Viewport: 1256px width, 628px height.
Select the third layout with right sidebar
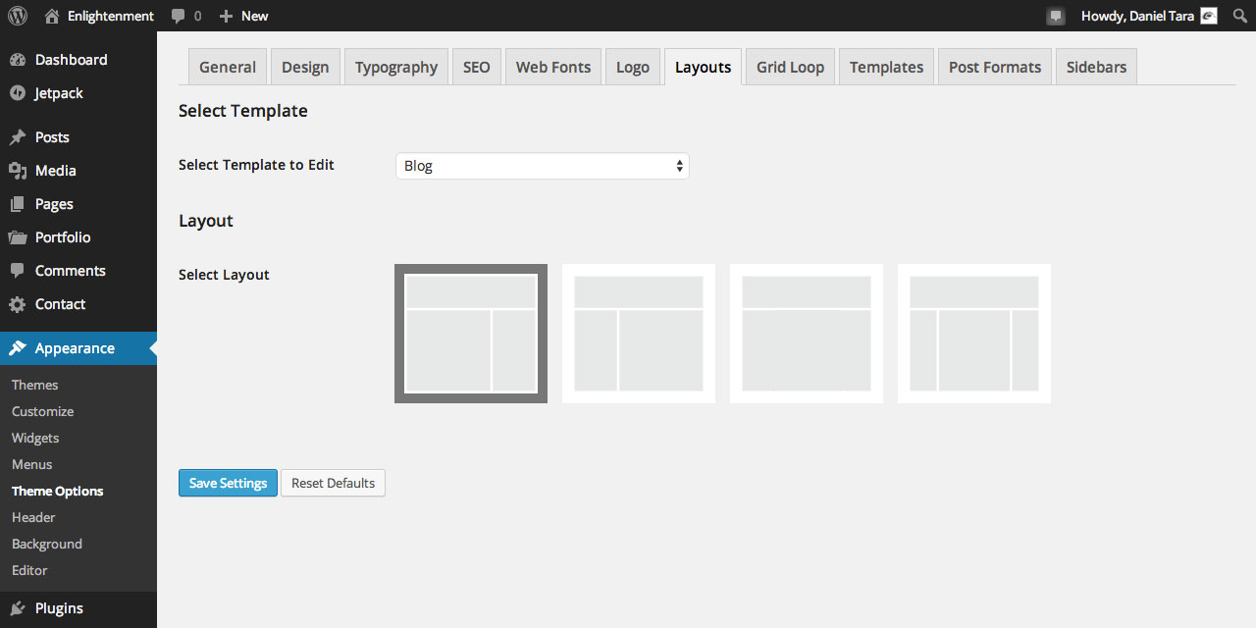click(x=806, y=333)
